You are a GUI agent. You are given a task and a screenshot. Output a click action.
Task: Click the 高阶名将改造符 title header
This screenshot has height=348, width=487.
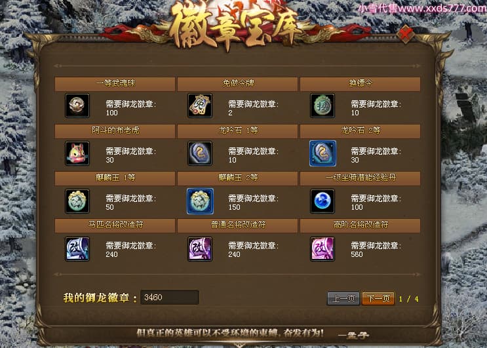pyautogui.click(x=360, y=225)
